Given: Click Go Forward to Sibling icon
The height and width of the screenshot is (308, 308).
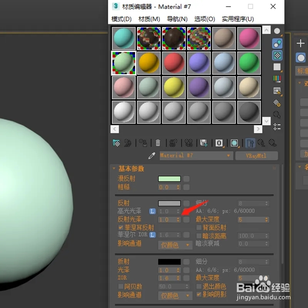Looking at the screenshot, I should pyautogui.click(x=273, y=143).
